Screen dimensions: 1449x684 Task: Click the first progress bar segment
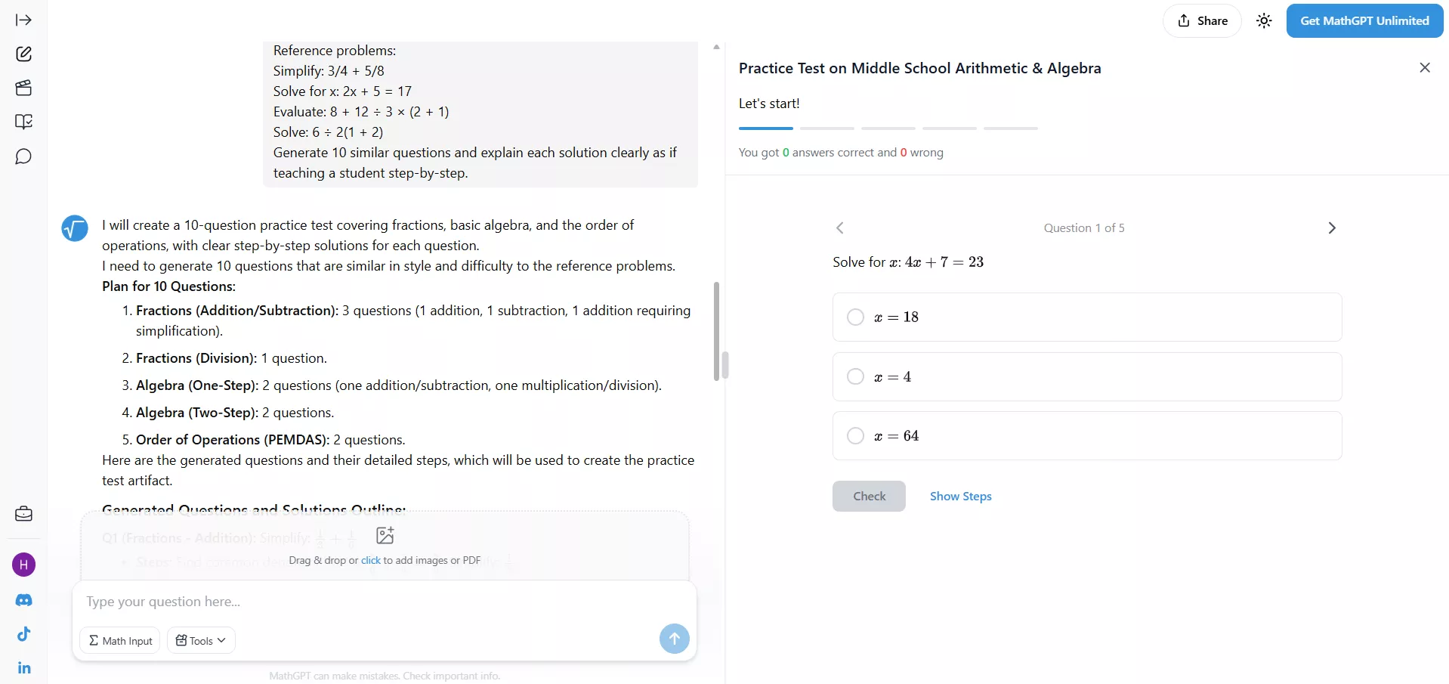pyautogui.click(x=765, y=128)
